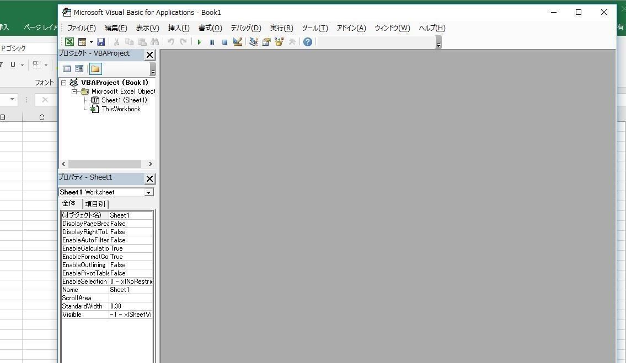Show the Toolbox via its toolbar icon
The height and width of the screenshot is (363, 626).
click(x=292, y=41)
